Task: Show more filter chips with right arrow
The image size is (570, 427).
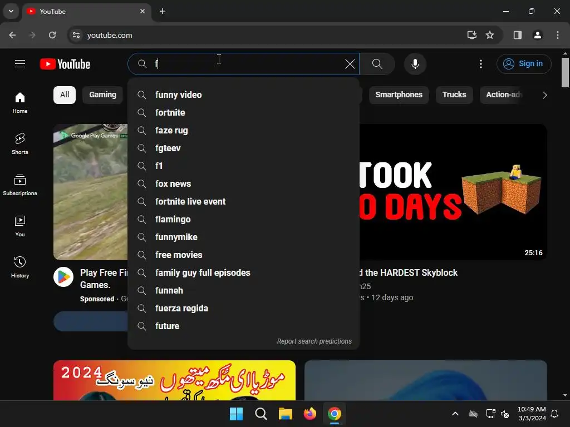Action: (544, 95)
